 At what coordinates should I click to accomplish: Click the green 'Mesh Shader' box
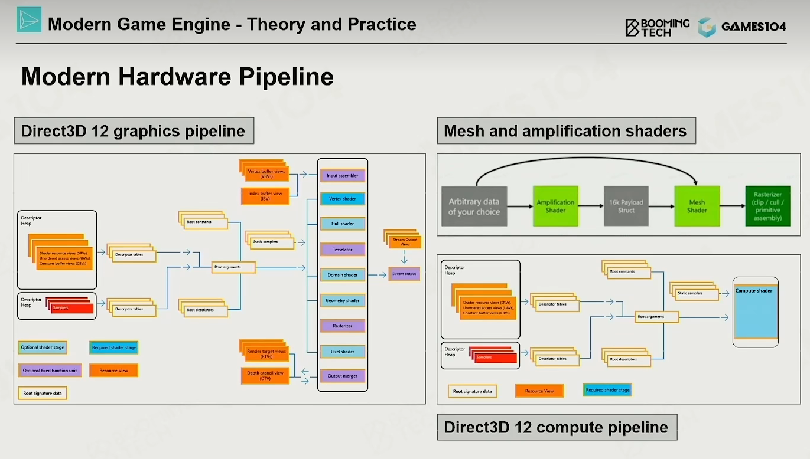click(x=697, y=206)
